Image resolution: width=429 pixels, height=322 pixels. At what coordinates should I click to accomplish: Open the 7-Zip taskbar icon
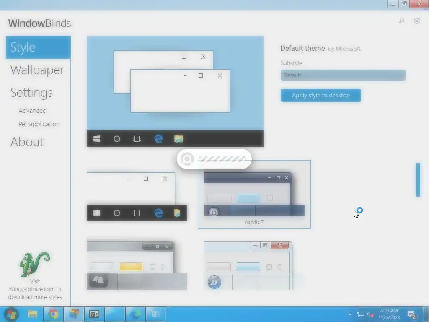pos(94,314)
